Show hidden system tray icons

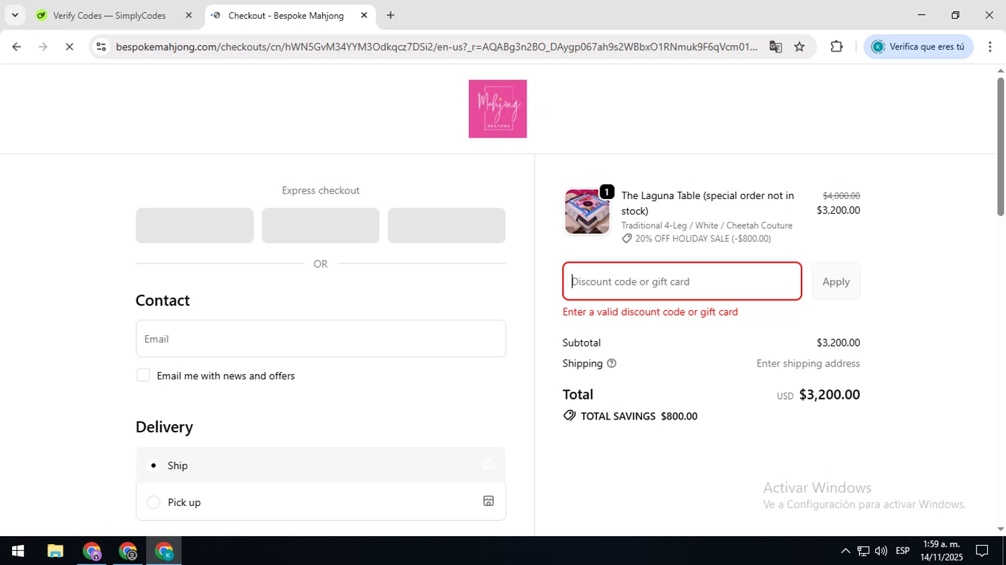point(845,551)
